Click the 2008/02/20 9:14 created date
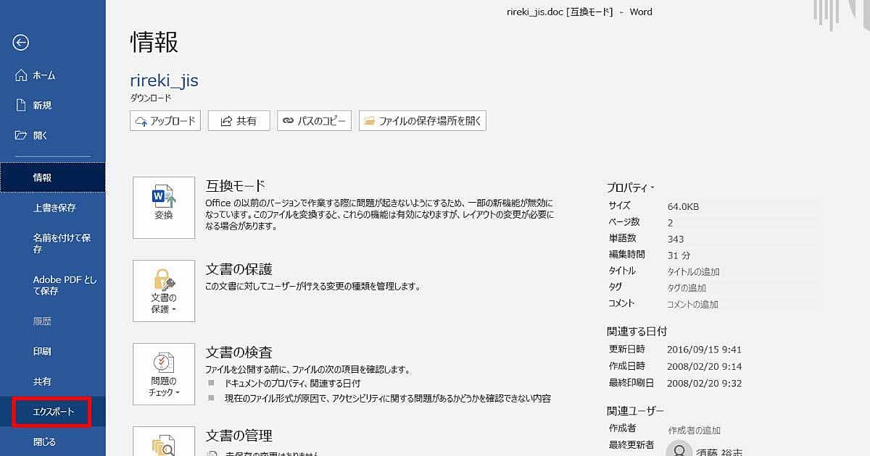The width and height of the screenshot is (870, 456). 704,366
